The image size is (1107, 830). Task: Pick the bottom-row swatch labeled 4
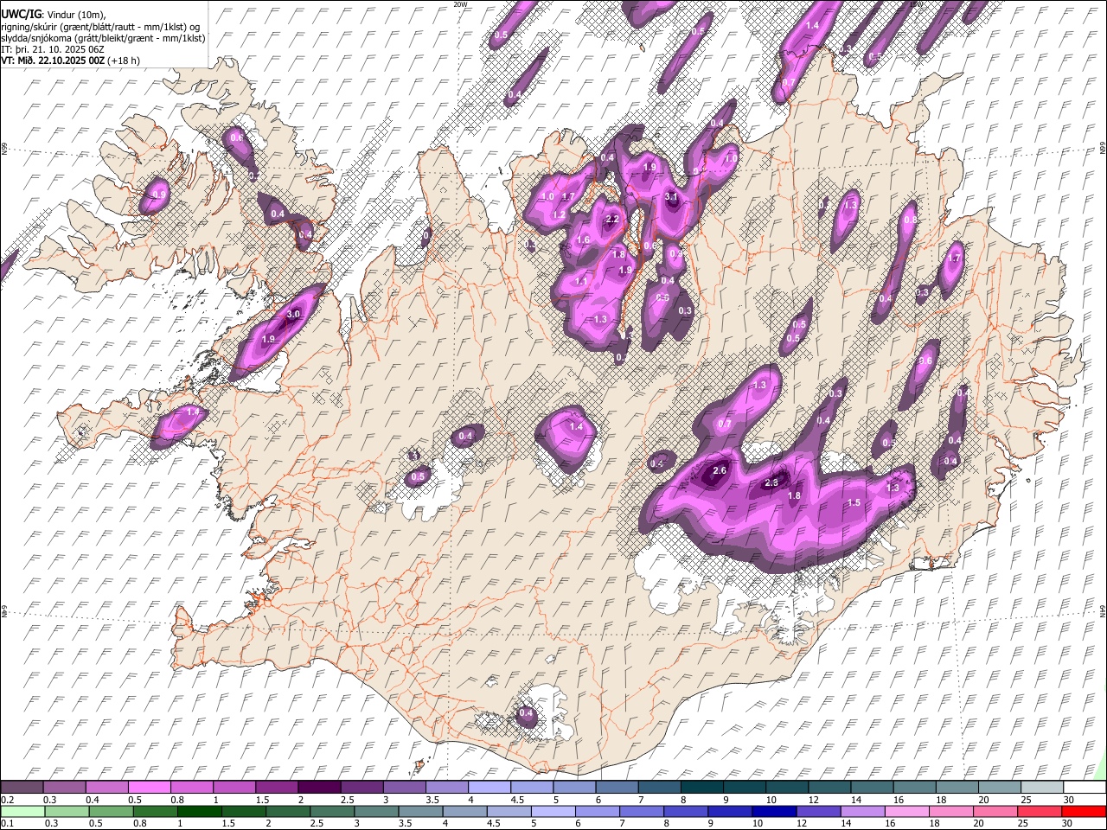point(465,811)
